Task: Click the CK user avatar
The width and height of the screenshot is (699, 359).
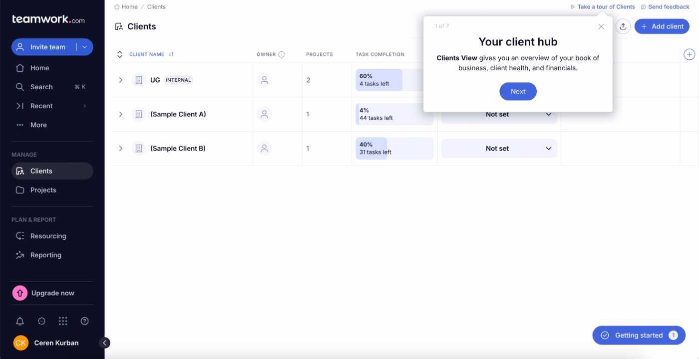Action: tap(21, 343)
